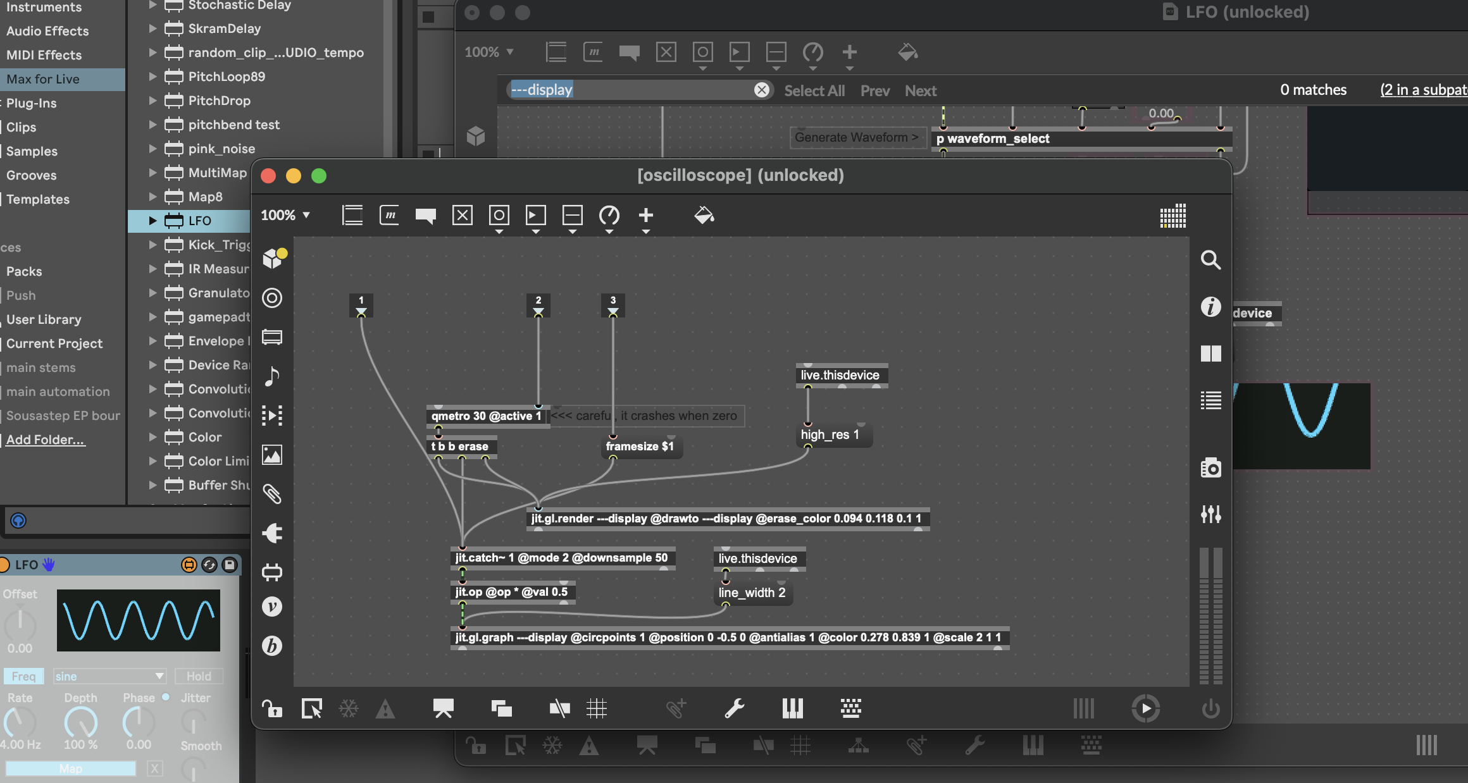Open BEAP modules sidebar icon

coord(272,646)
